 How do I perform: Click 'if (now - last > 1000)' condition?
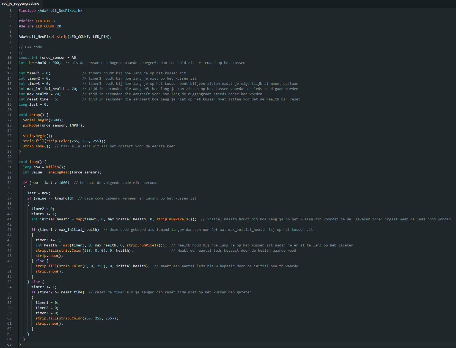(x=46, y=183)
